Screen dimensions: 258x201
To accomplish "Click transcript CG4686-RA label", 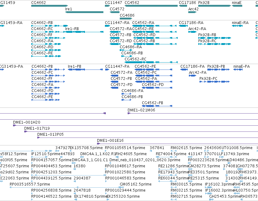I will click(x=131, y=47).
